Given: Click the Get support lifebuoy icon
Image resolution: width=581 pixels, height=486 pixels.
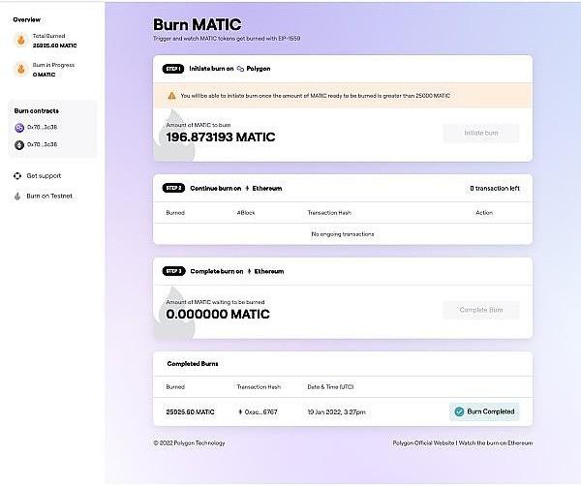Looking at the screenshot, I should pos(17,176).
